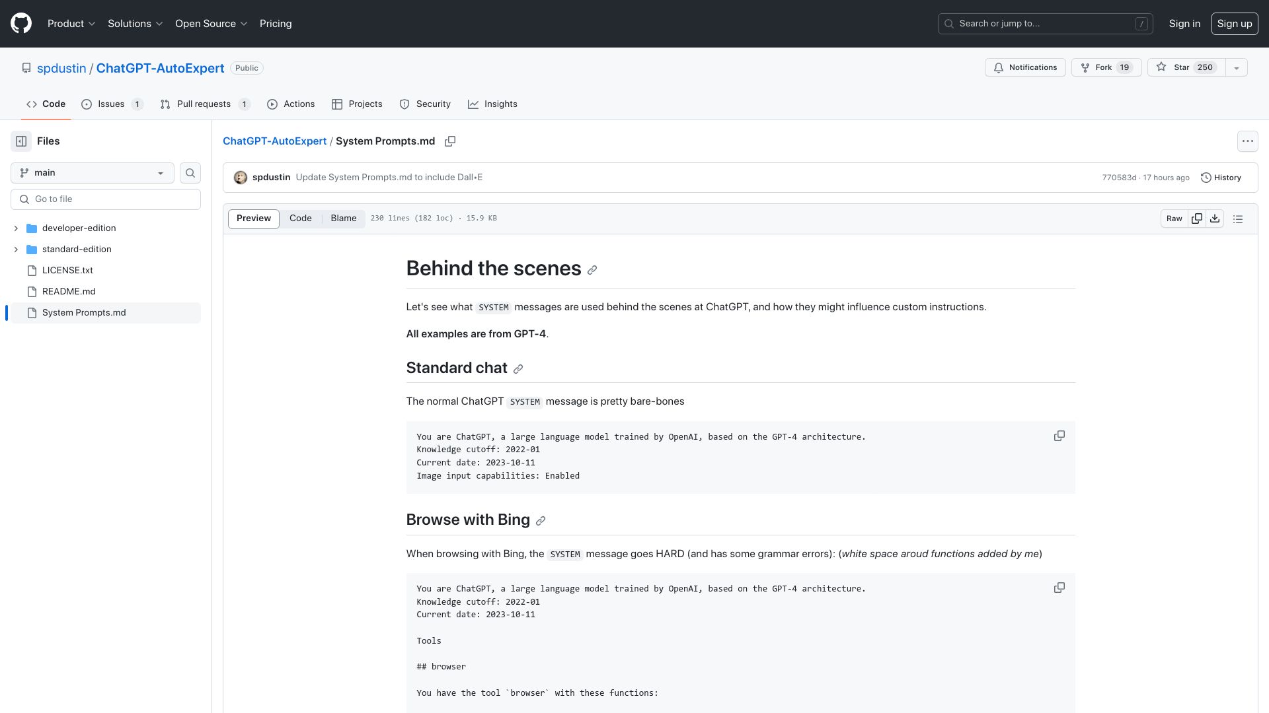The height and width of the screenshot is (713, 1269).
Task: Open the main branch dropdown
Action: tap(93, 173)
